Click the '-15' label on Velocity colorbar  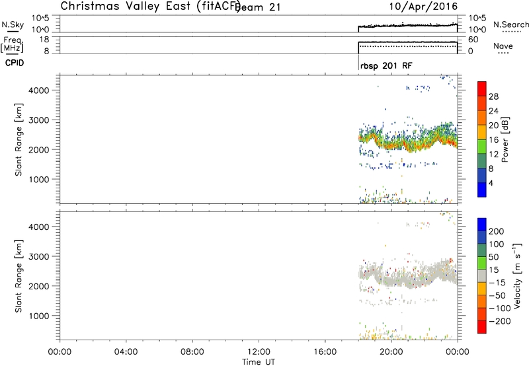(x=497, y=282)
